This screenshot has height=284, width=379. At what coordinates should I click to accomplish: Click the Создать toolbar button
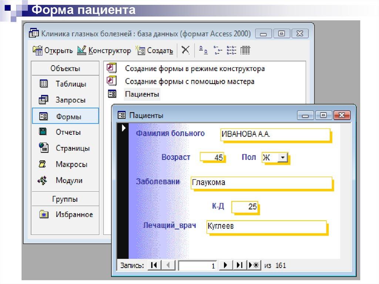click(x=155, y=51)
